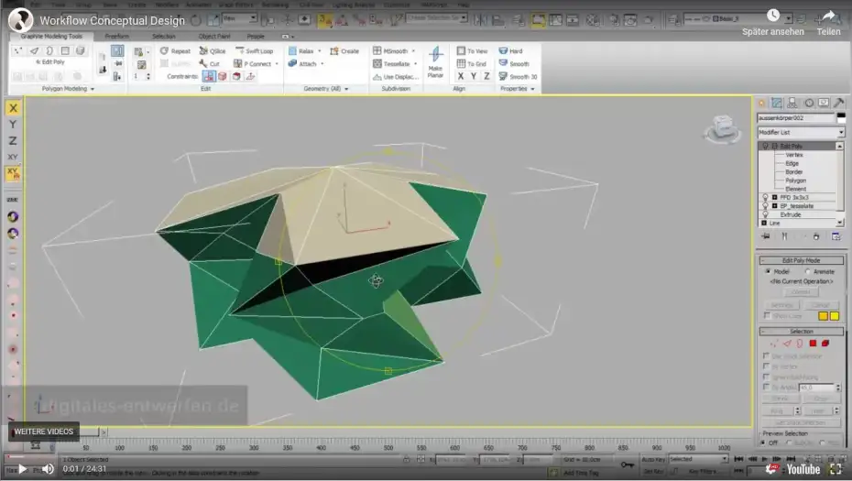Expand Geometry (All) panel arrow
852x481 pixels.
[346, 89]
